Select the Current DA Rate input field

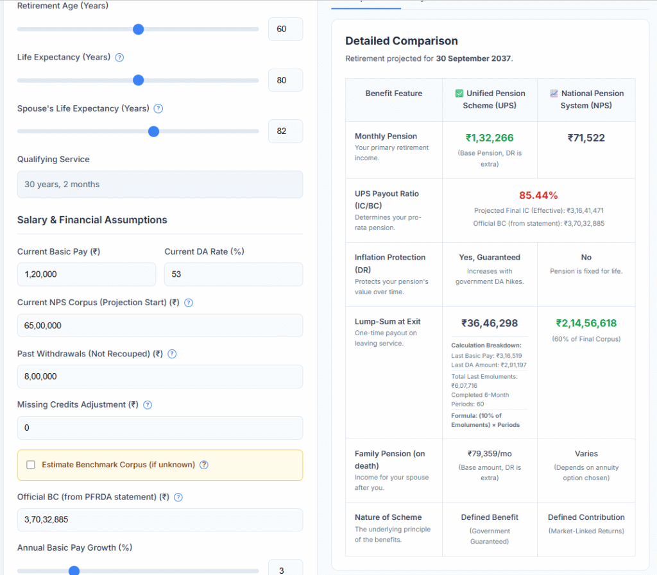pos(234,274)
